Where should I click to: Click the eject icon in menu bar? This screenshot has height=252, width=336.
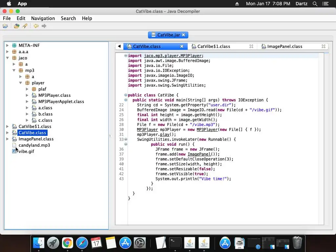click(237, 4)
